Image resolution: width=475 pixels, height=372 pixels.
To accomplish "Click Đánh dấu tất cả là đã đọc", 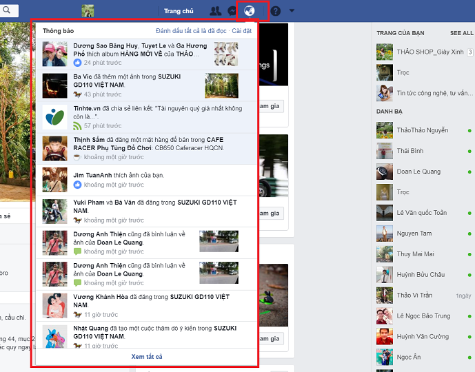I will click(191, 31).
